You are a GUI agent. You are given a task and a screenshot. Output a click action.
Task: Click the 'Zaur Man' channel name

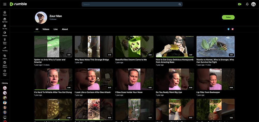[56, 16]
